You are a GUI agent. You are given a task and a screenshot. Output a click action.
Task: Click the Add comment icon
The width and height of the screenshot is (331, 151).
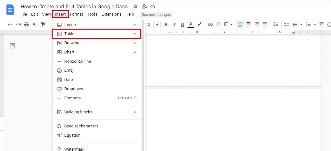pyautogui.click(x=218, y=25)
